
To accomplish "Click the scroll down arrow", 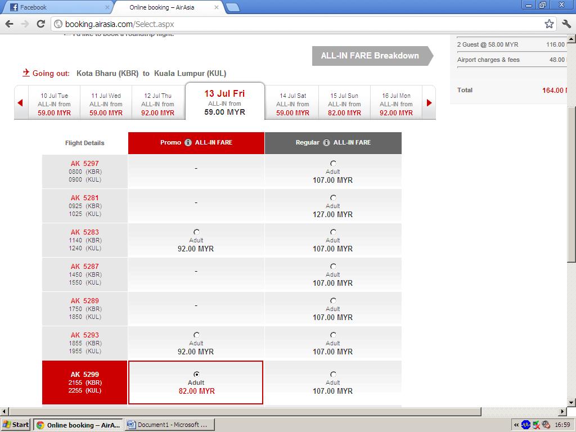I will (571, 403).
